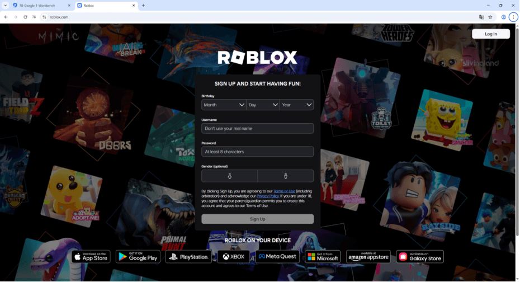Open the browser profile icon
Image resolution: width=520 pixels, height=282 pixels.
(x=503, y=17)
